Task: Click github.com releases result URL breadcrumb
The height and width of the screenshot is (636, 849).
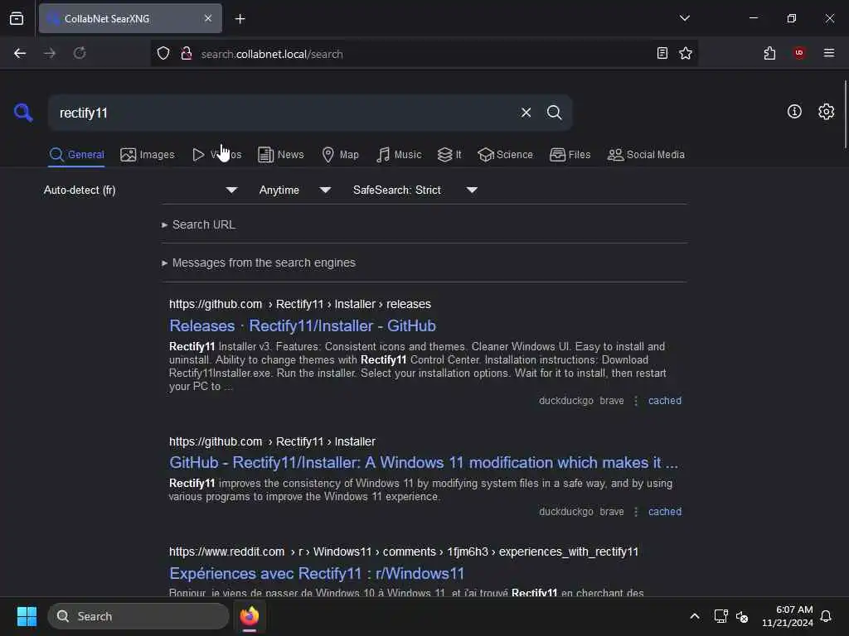Action: tap(300, 304)
